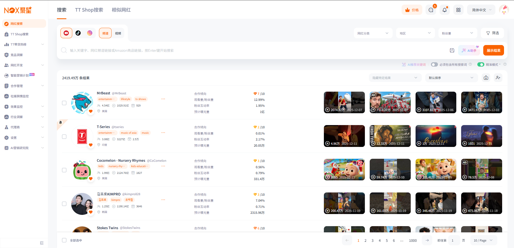Image resolution: width=514 pixels, height=248 pixels.
Task: Collapse the left sidebar menu
Action: pyautogui.click(x=42, y=243)
